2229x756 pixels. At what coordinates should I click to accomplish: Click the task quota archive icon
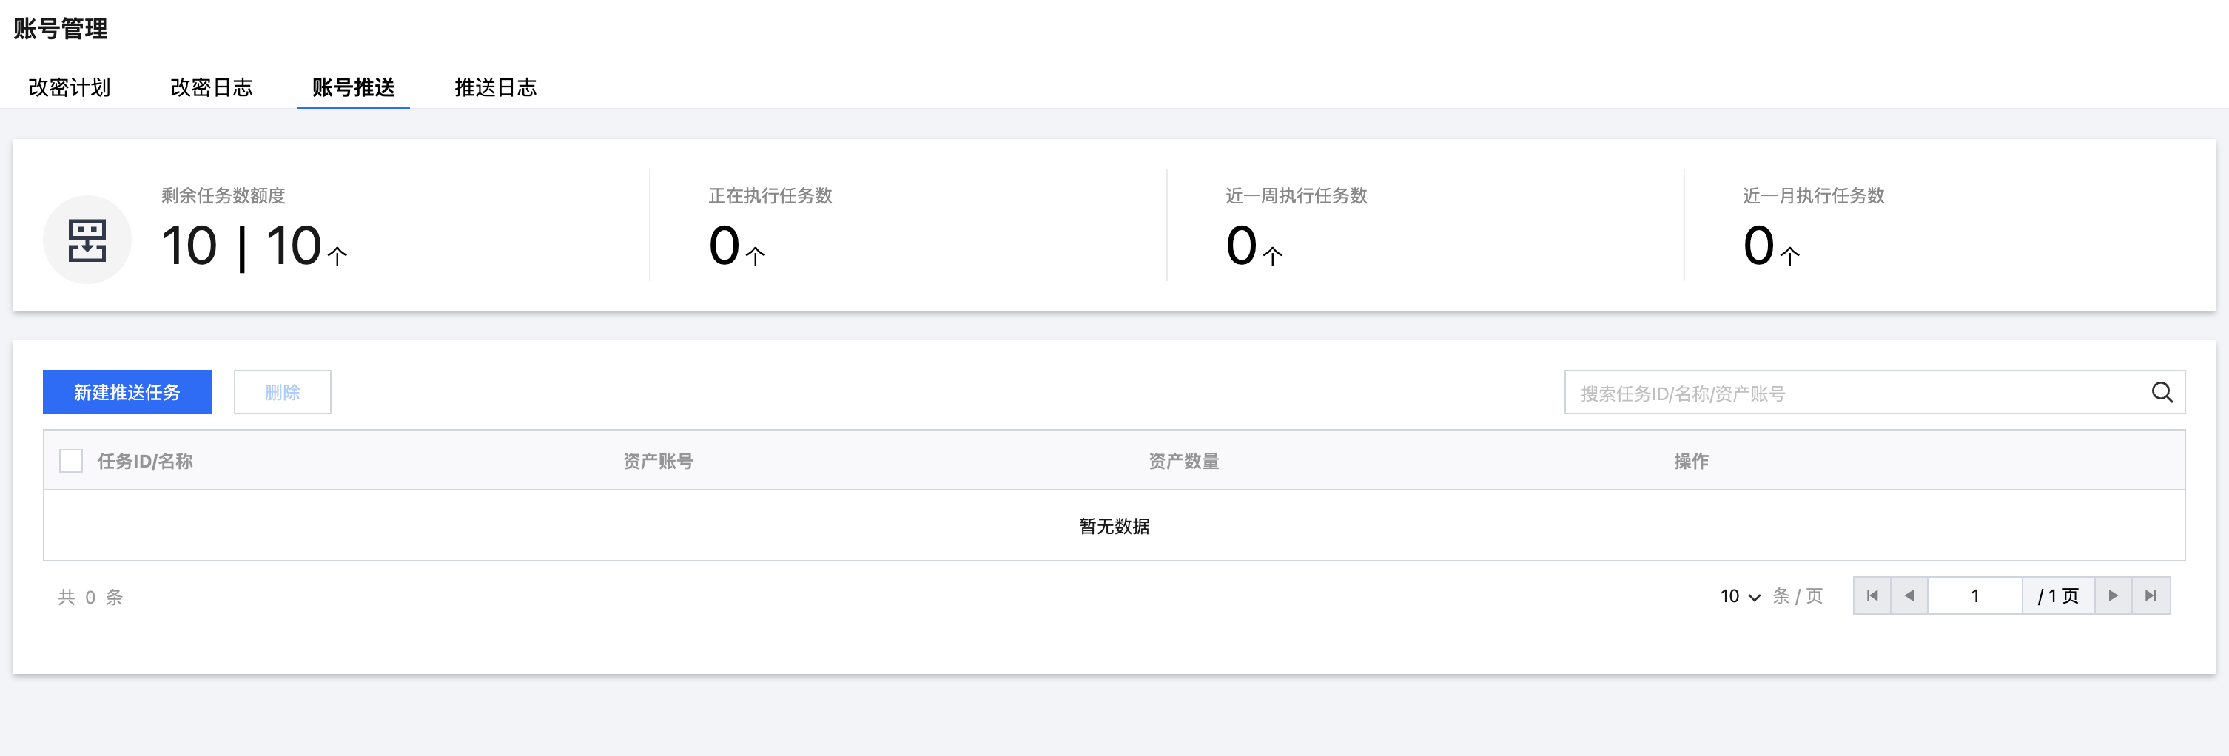click(87, 240)
